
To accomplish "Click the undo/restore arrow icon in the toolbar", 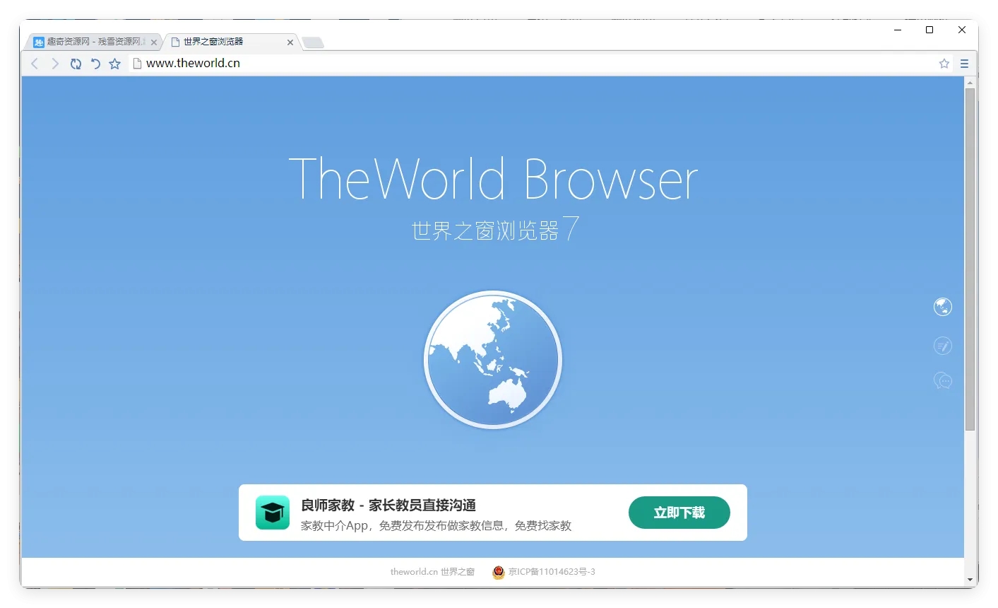I will (x=95, y=63).
